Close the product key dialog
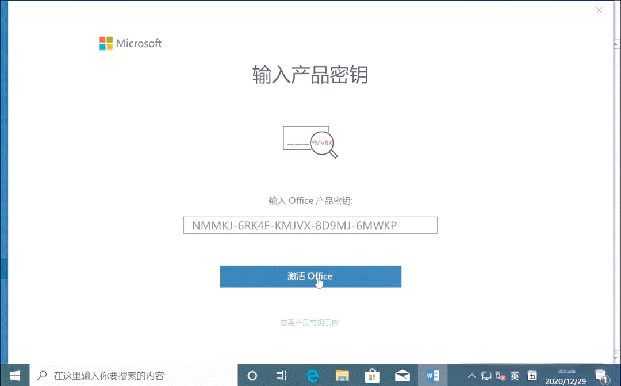621x386 pixels. pos(599,10)
